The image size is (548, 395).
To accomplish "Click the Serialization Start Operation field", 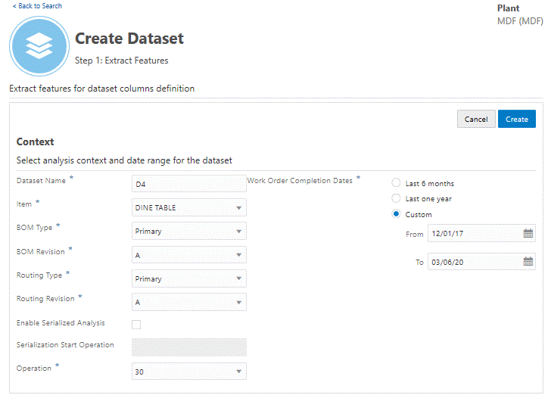I will 188,347.
